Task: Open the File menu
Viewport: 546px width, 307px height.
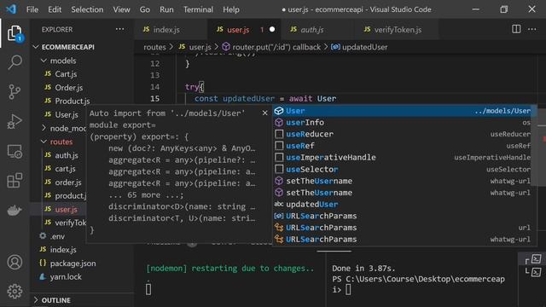Action: 32,9
